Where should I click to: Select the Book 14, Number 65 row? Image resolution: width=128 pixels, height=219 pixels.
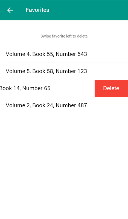pos(47,88)
